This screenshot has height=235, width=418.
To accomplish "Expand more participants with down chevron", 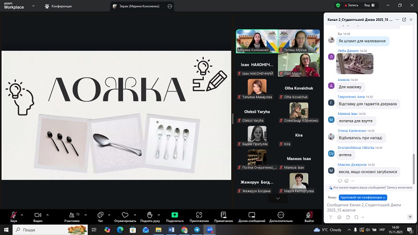I will click(278, 198).
